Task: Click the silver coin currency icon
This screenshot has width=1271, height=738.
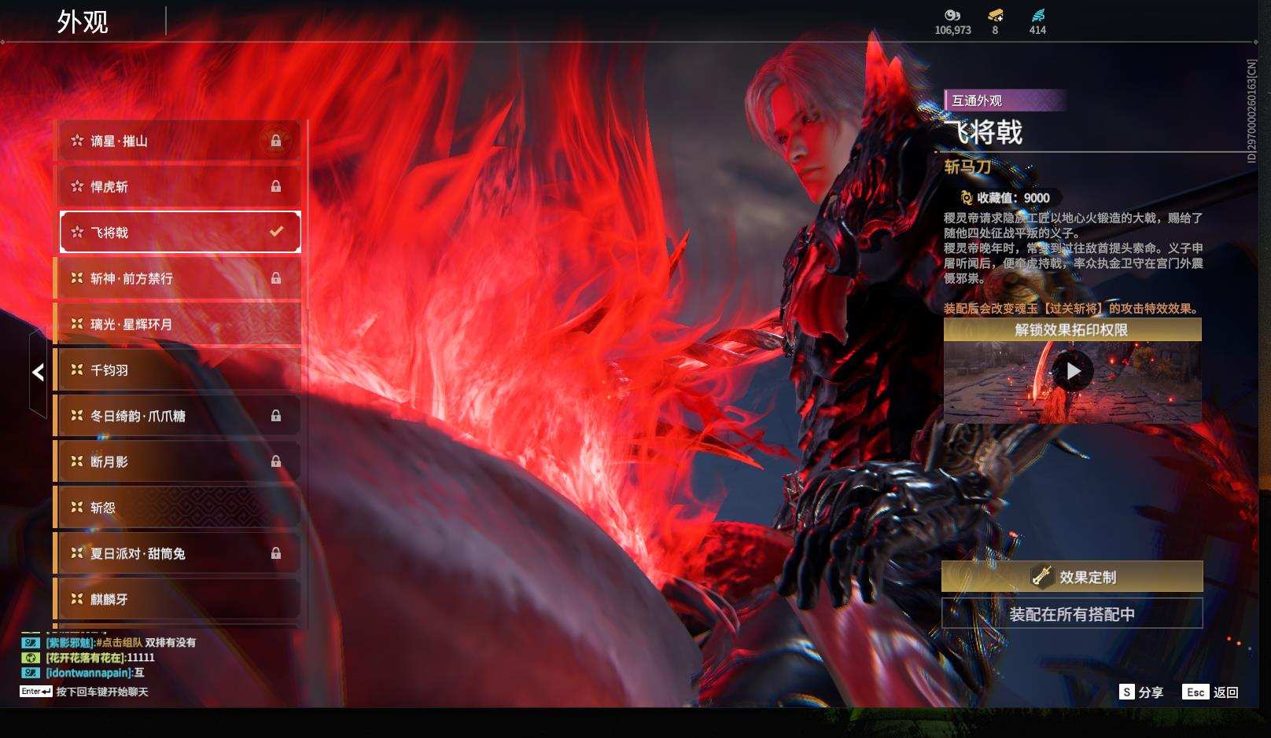Action: click(x=952, y=15)
